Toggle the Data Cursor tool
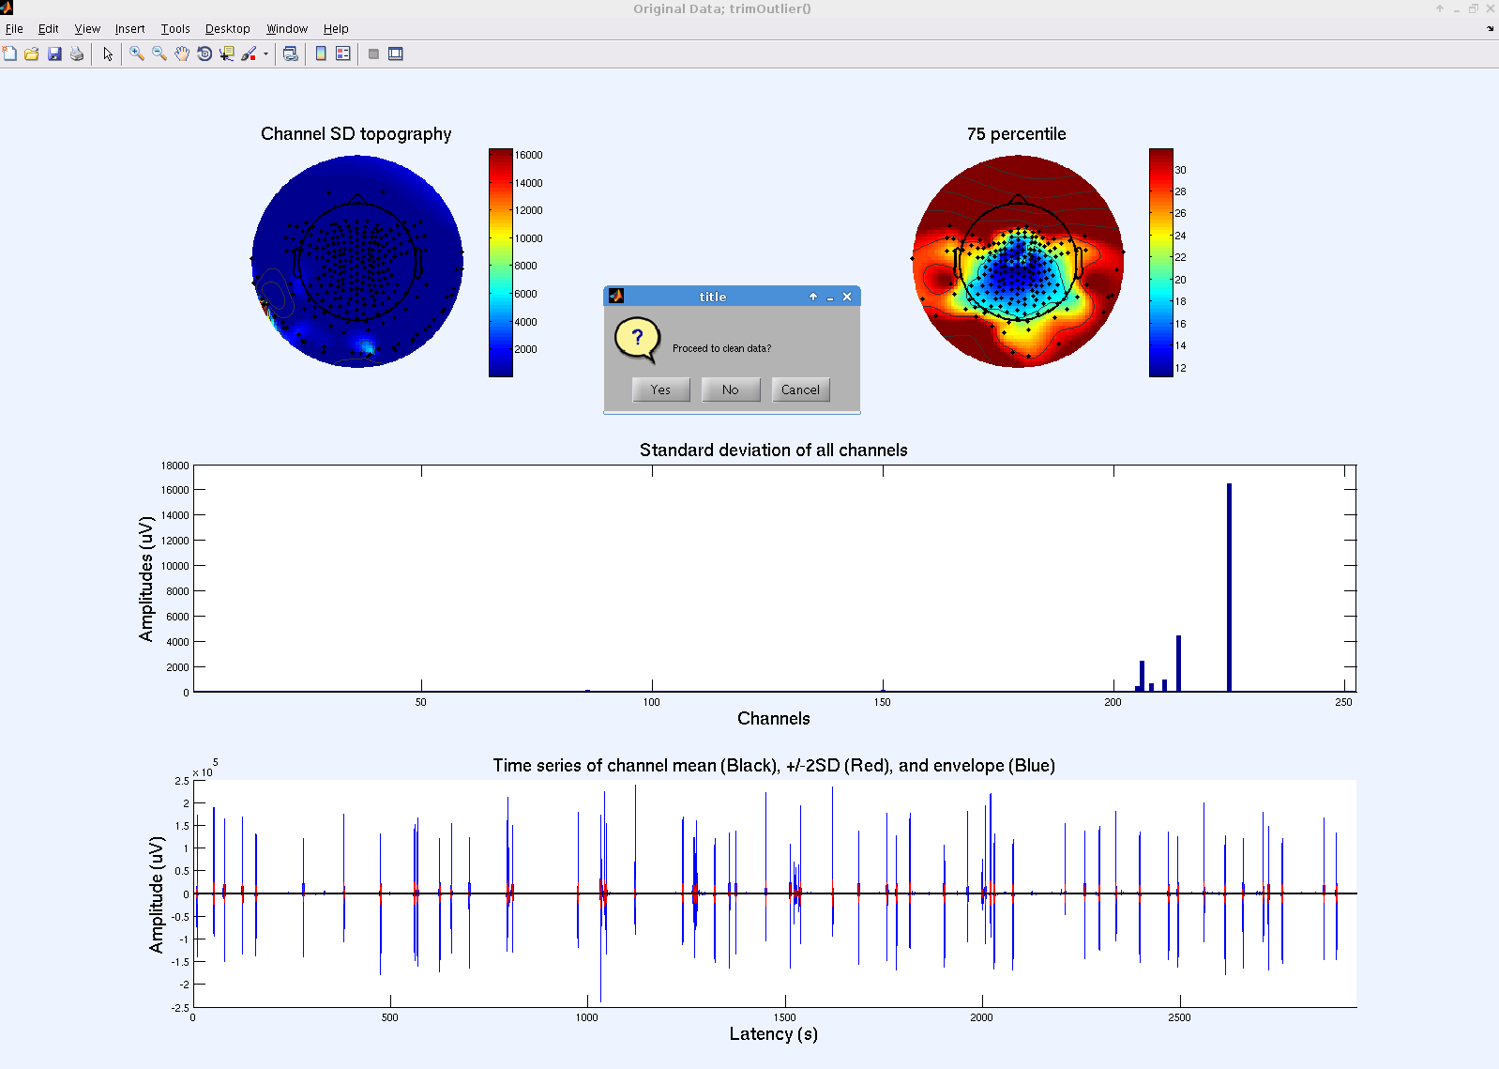The width and height of the screenshot is (1499, 1069). coord(227,53)
